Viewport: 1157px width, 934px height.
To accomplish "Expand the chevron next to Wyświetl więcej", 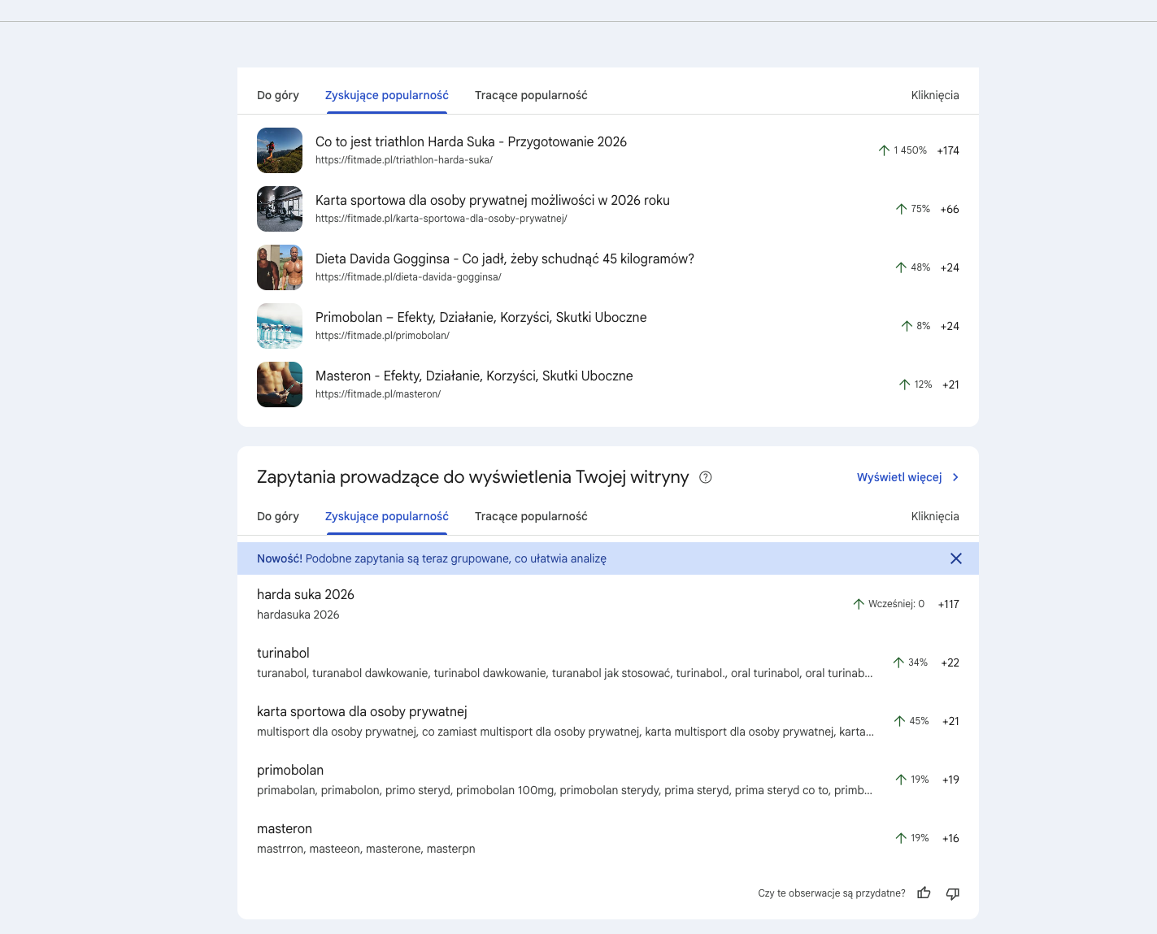I will 955,477.
